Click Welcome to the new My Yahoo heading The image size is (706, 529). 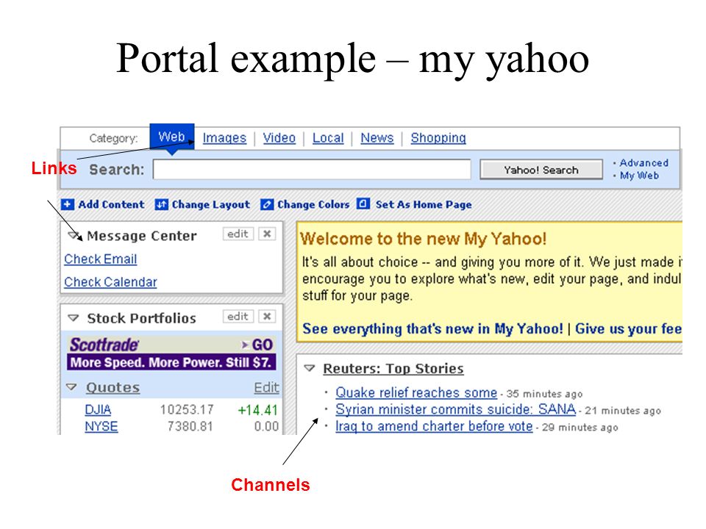point(424,238)
